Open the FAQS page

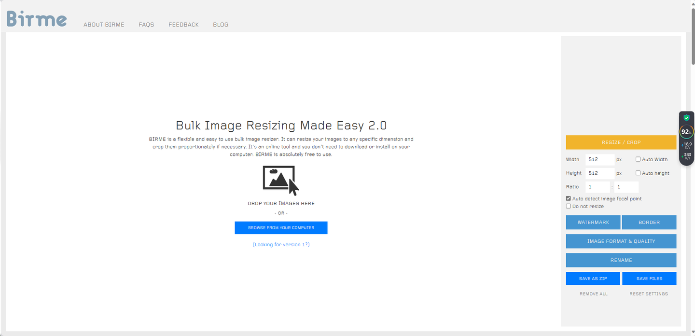[x=146, y=25]
